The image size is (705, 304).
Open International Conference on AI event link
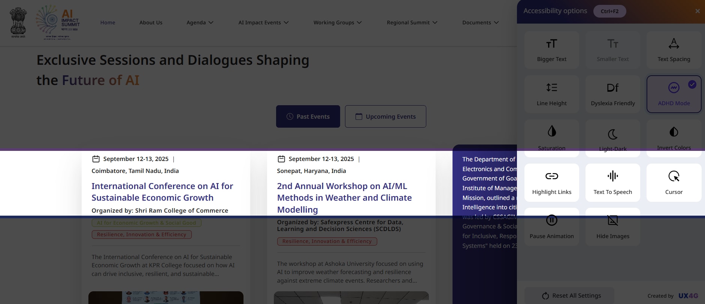(x=162, y=192)
